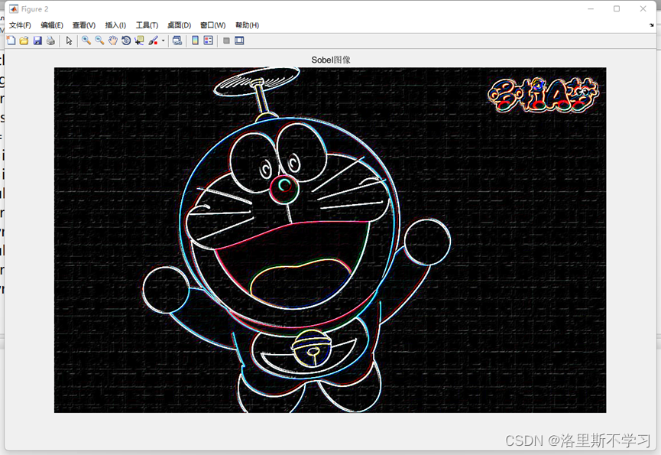This screenshot has height=455, width=661.
Task: Click the dock figure arrow at menu bar right
Action: (x=652, y=25)
